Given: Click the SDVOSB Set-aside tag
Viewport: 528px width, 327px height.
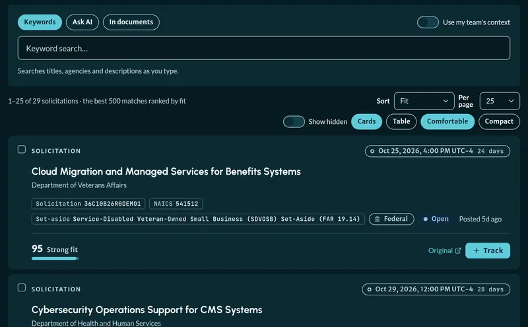Looking at the screenshot, I should (x=198, y=219).
